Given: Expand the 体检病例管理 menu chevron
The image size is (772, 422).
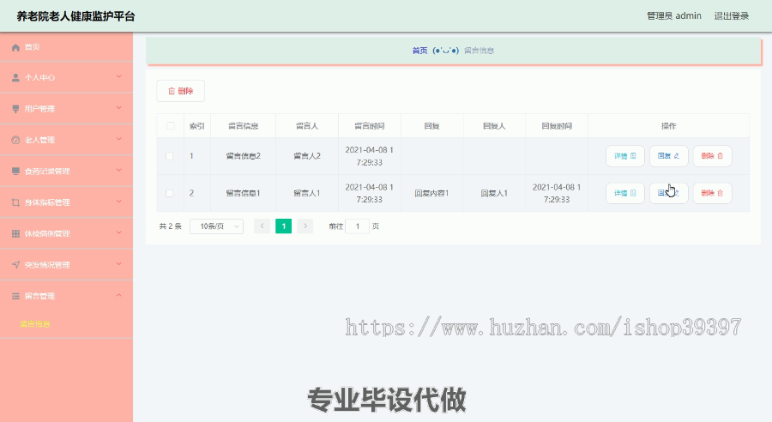Looking at the screenshot, I should click(118, 232).
